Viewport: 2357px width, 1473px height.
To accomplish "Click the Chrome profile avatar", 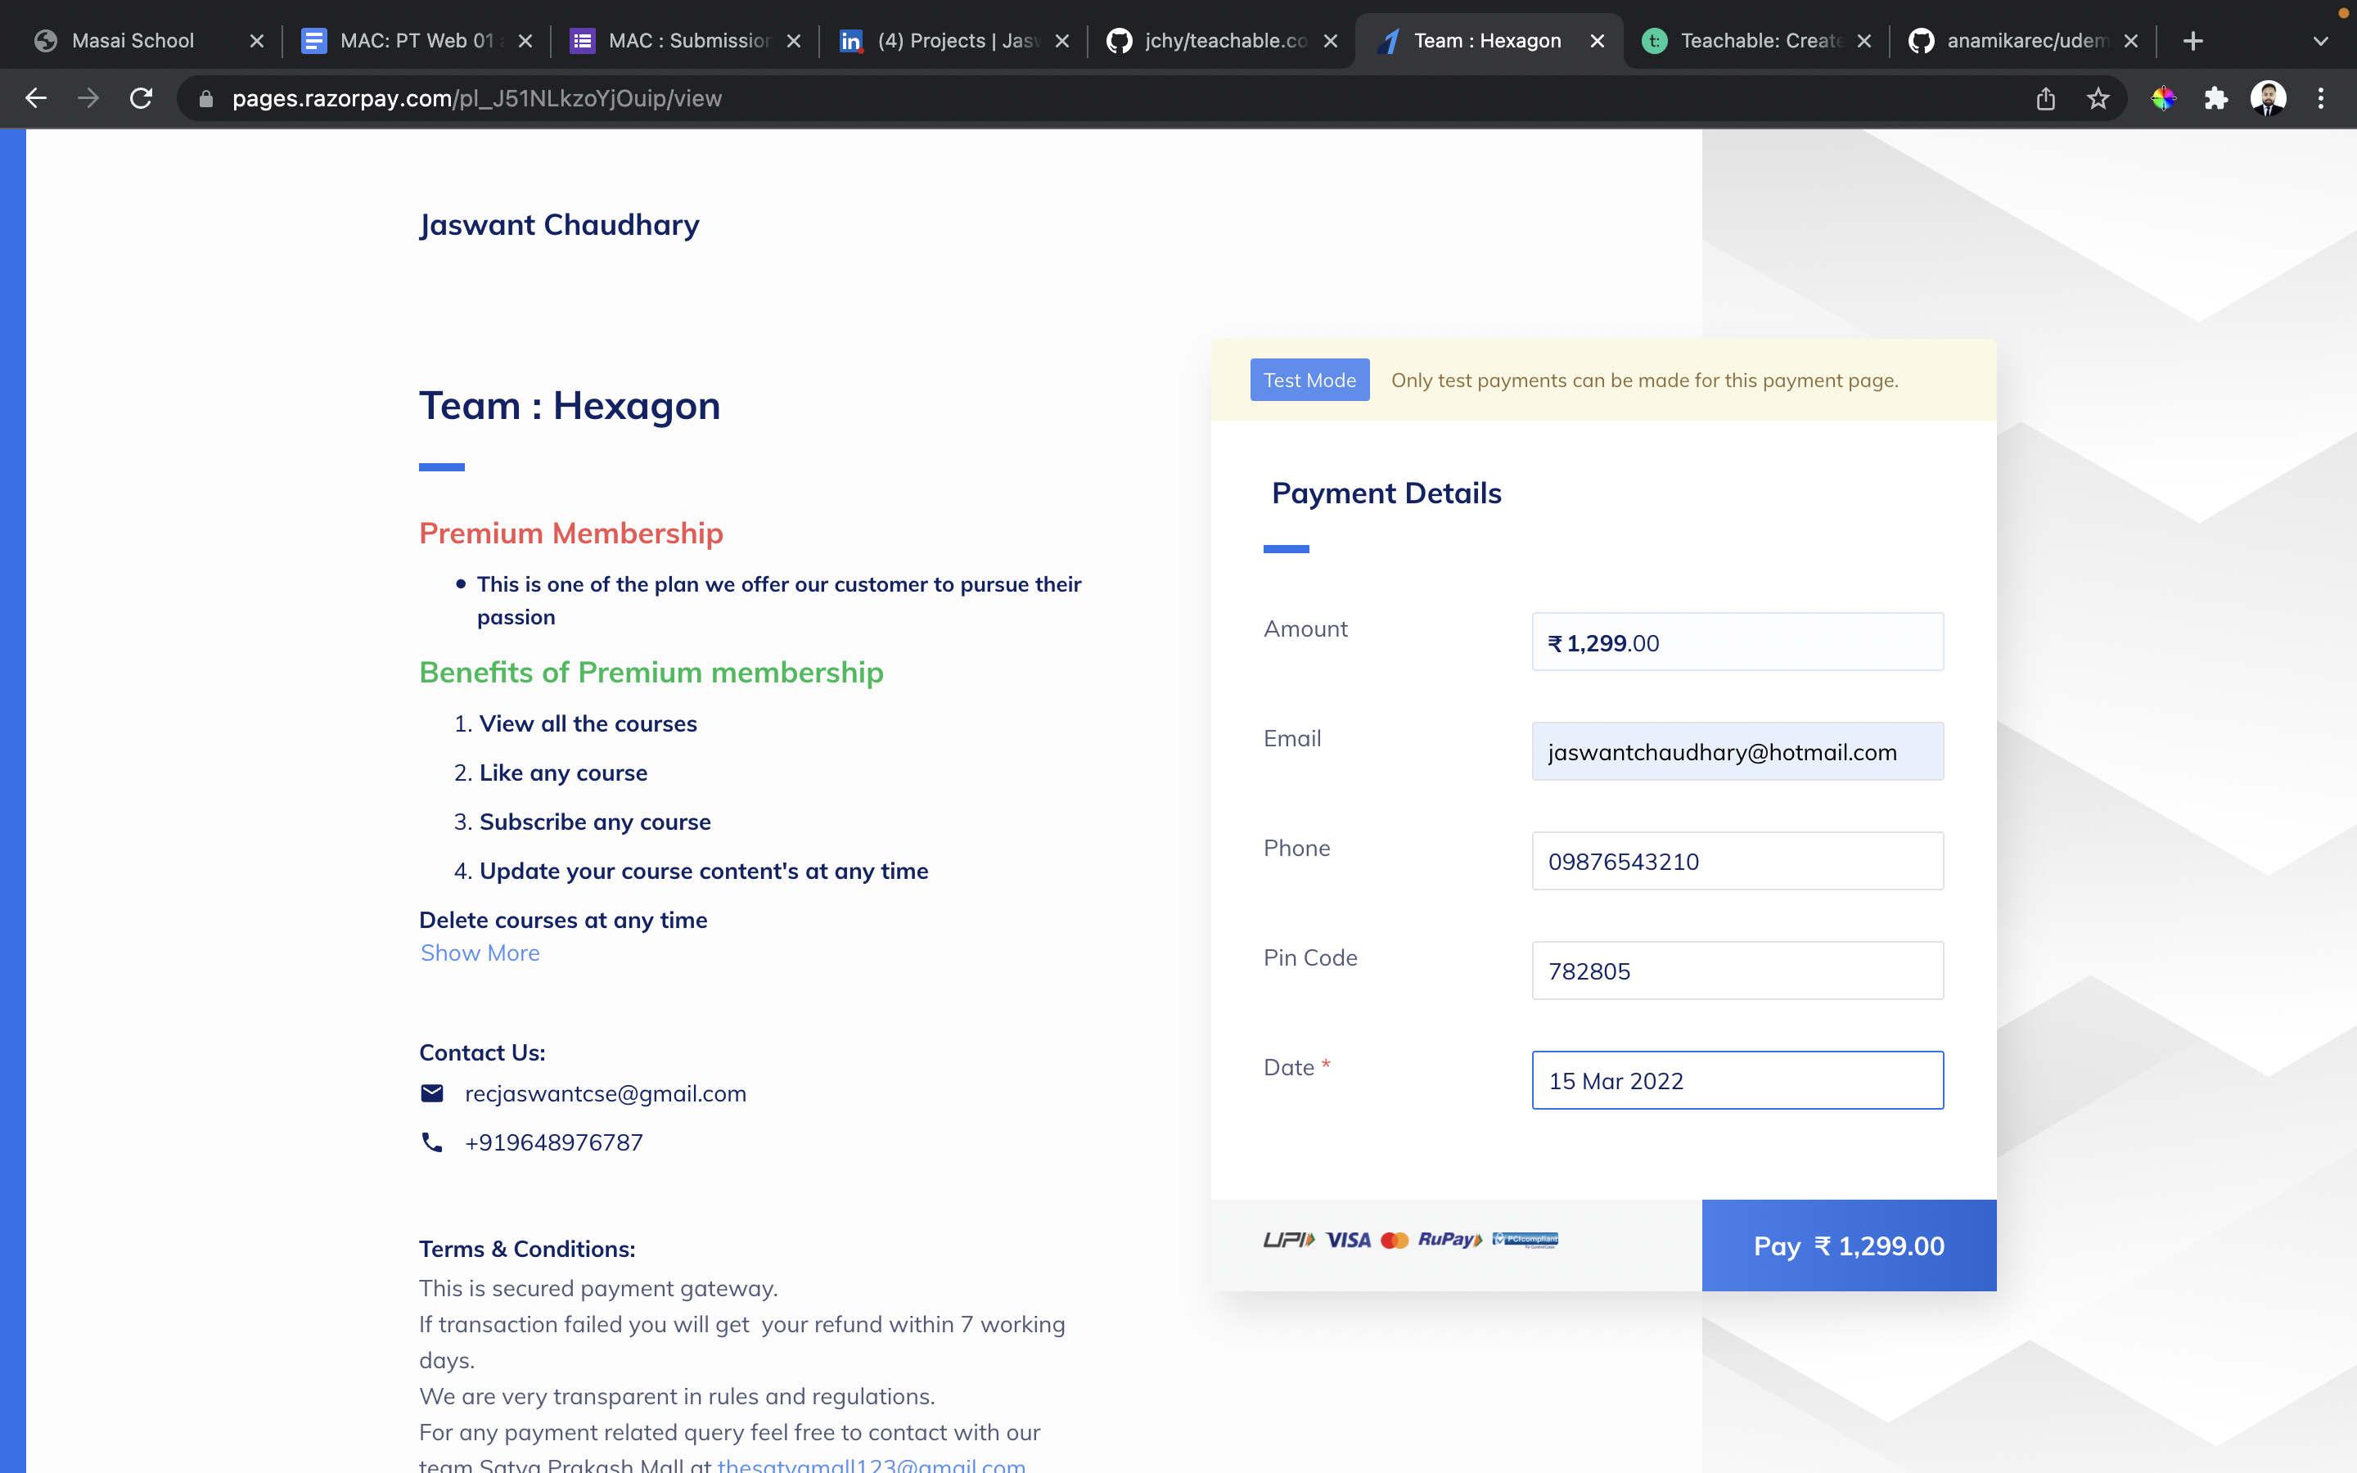I will click(2269, 97).
